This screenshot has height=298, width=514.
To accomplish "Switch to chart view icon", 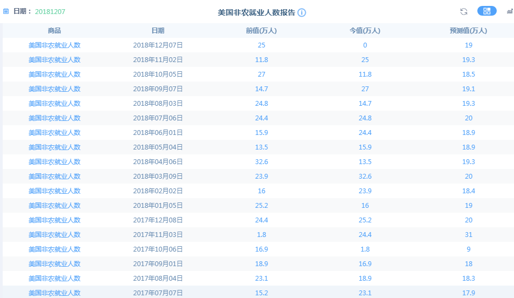I will tap(510, 11).
